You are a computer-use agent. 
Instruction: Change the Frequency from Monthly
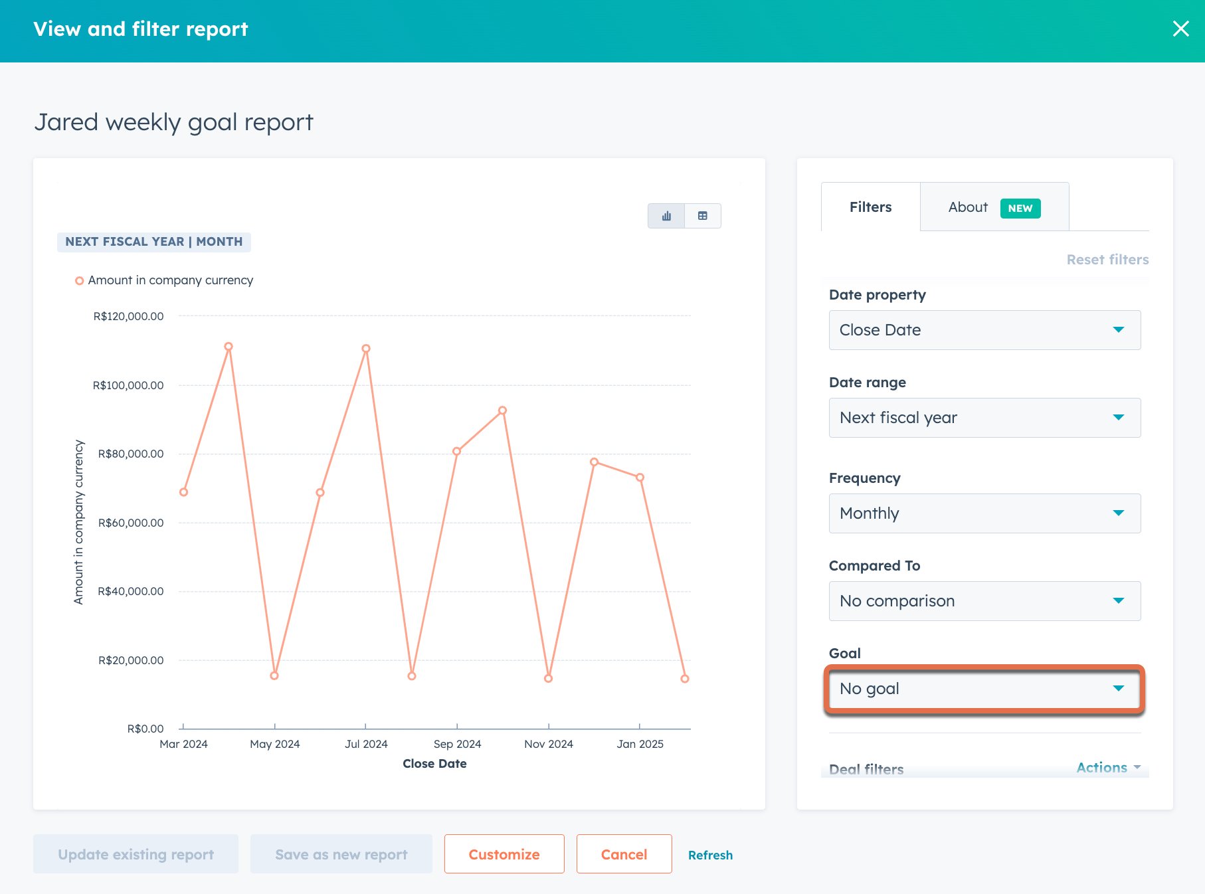(984, 513)
